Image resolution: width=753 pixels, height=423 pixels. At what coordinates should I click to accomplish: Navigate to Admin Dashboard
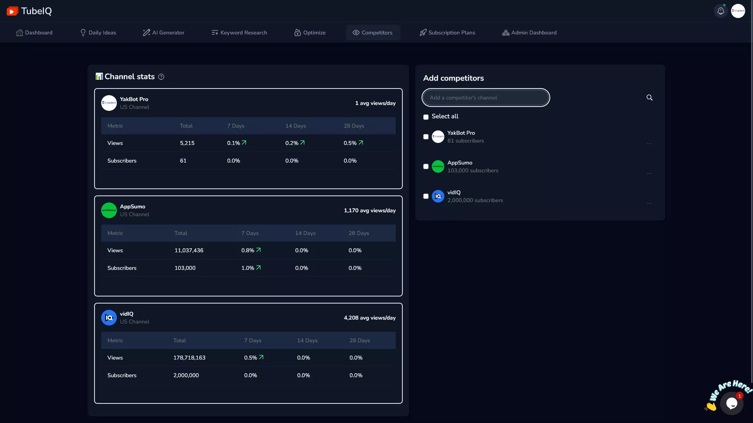tap(529, 33)
